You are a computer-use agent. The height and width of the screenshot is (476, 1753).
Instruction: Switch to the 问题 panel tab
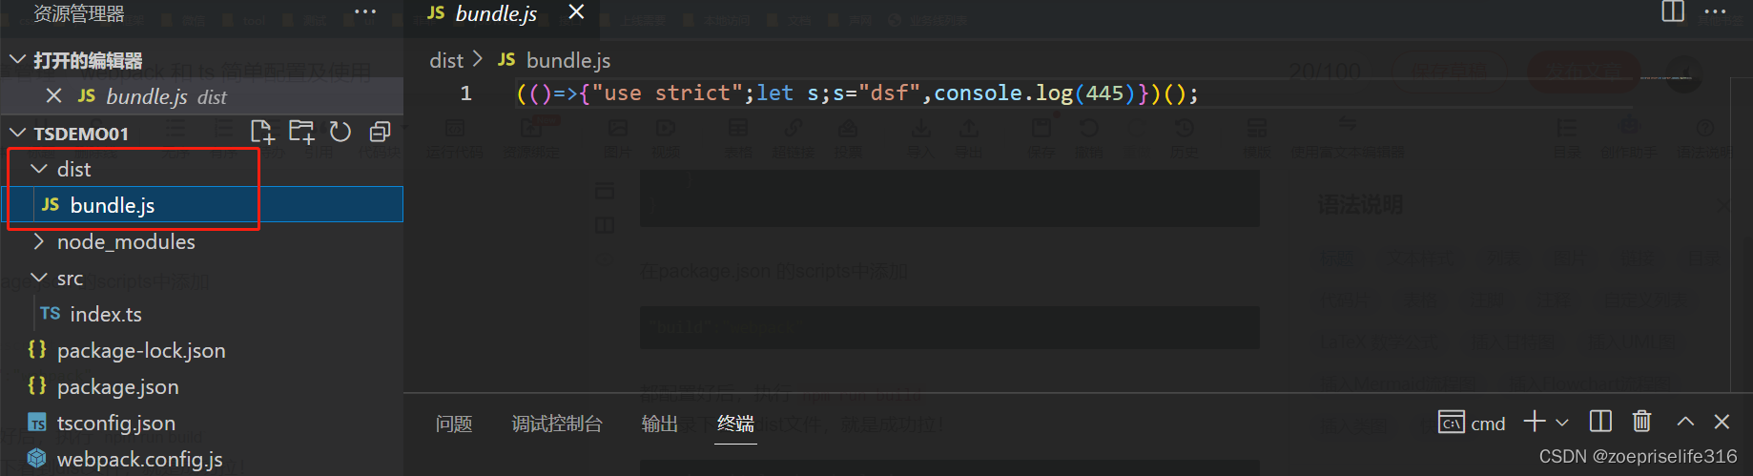(x=454, y=424)
